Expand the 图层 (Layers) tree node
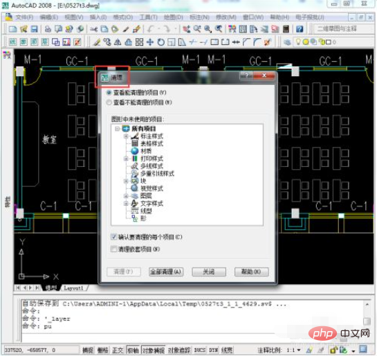 tap(126, 196)
